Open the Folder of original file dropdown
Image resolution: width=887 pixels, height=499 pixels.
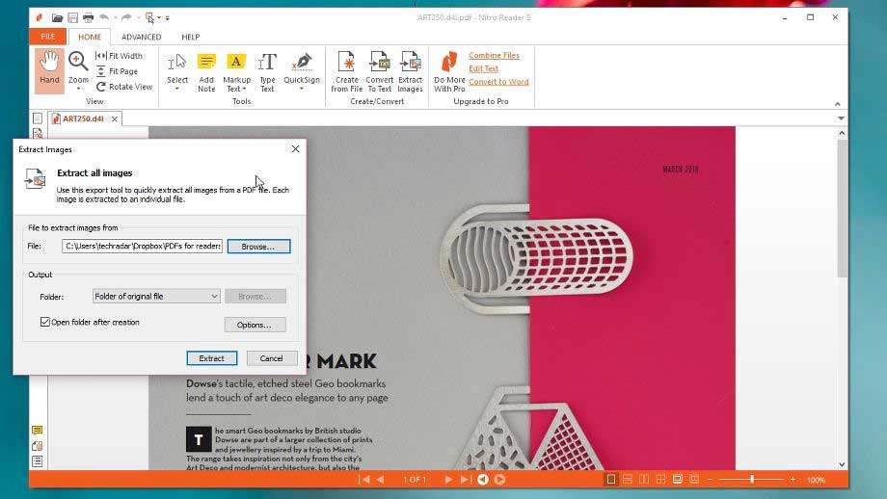point(156,296)
